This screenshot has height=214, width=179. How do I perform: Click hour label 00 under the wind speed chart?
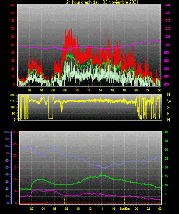(159, 90)
